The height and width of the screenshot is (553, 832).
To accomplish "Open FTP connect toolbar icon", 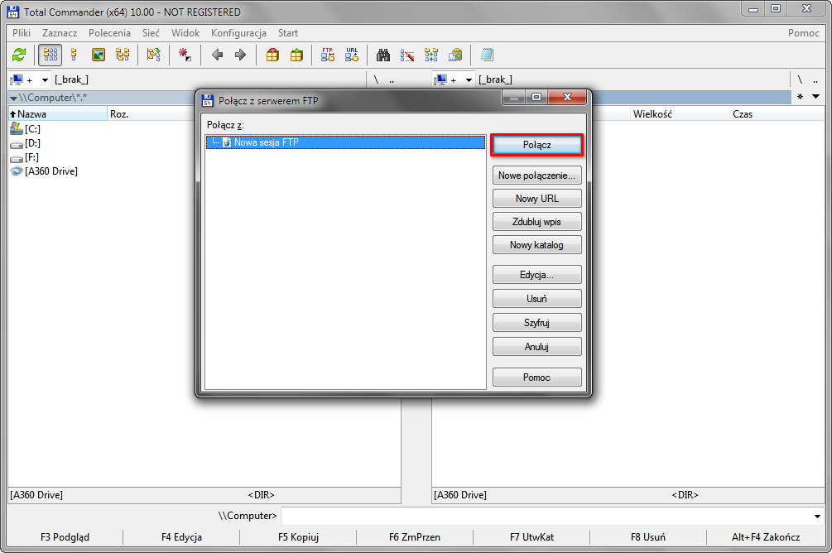I will coord(328,55).
